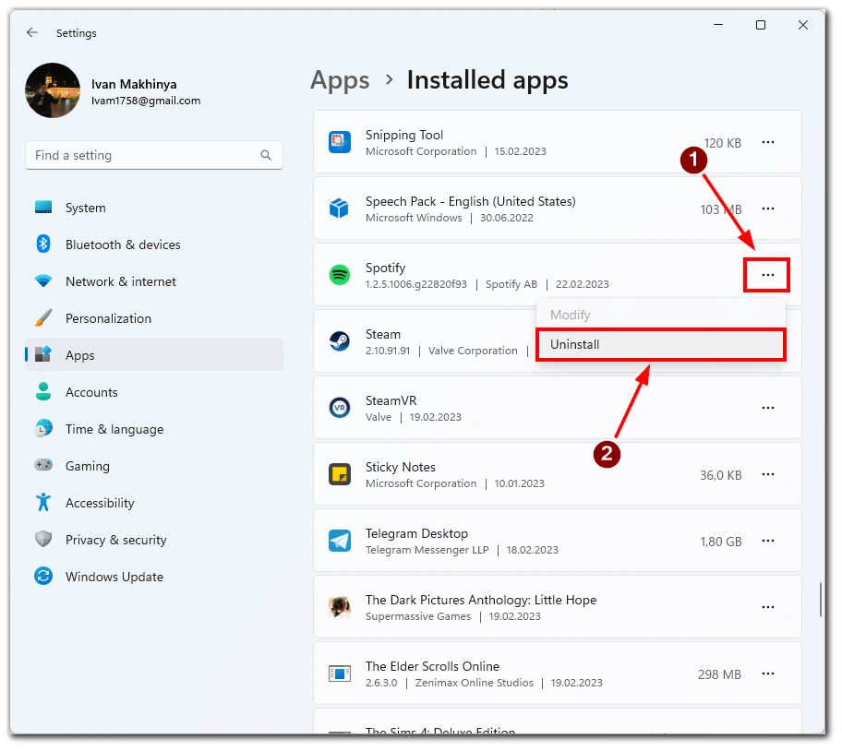Click the Speech Pack cube icon
This screenshot has height=751, width=842.
[341, 209]
